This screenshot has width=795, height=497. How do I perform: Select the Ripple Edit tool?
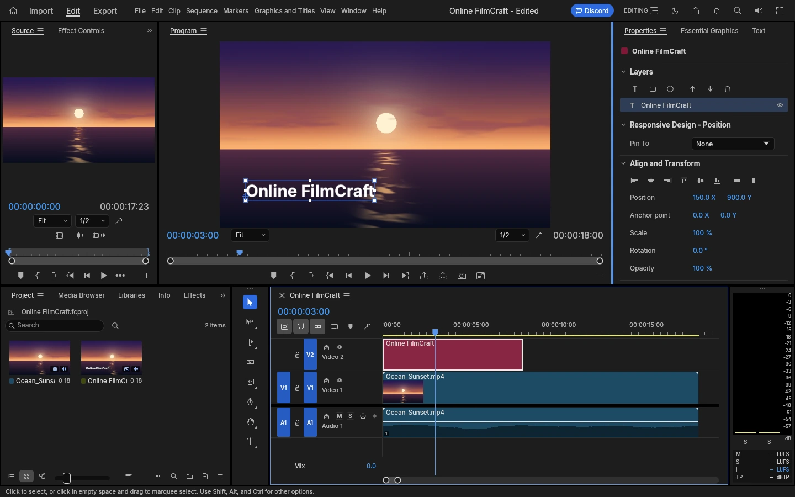pos(251,342)
